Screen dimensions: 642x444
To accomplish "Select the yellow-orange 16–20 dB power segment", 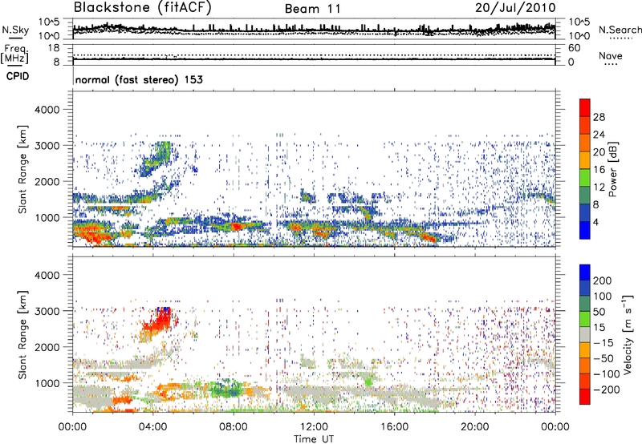I will click(x=585, y=159).
